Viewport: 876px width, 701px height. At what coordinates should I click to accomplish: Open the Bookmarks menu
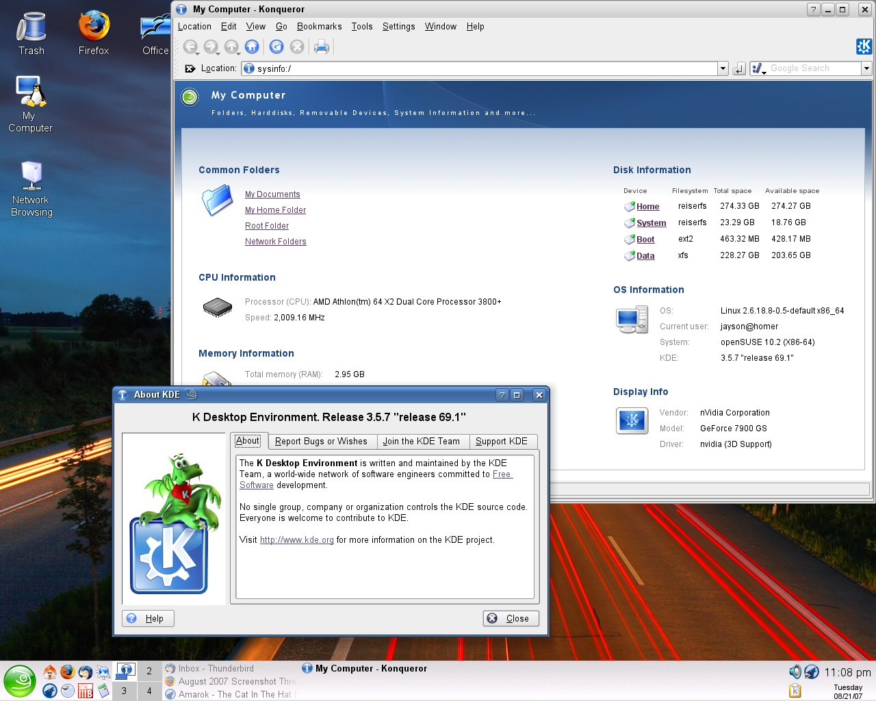point(319,26)
